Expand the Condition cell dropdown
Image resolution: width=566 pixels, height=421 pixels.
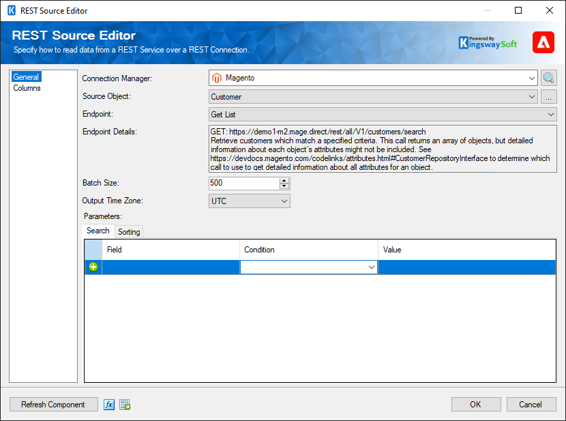pos(371,267)
